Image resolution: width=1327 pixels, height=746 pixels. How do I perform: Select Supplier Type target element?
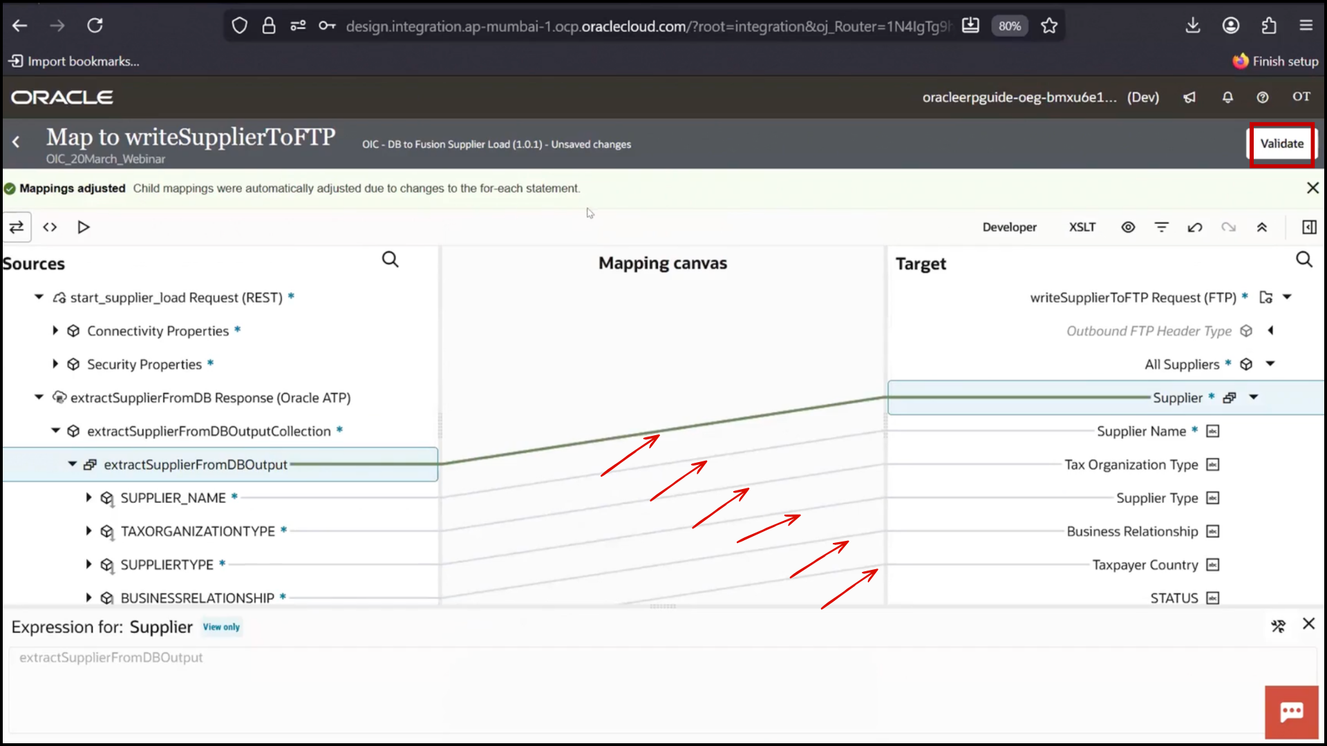[1157, 498]
